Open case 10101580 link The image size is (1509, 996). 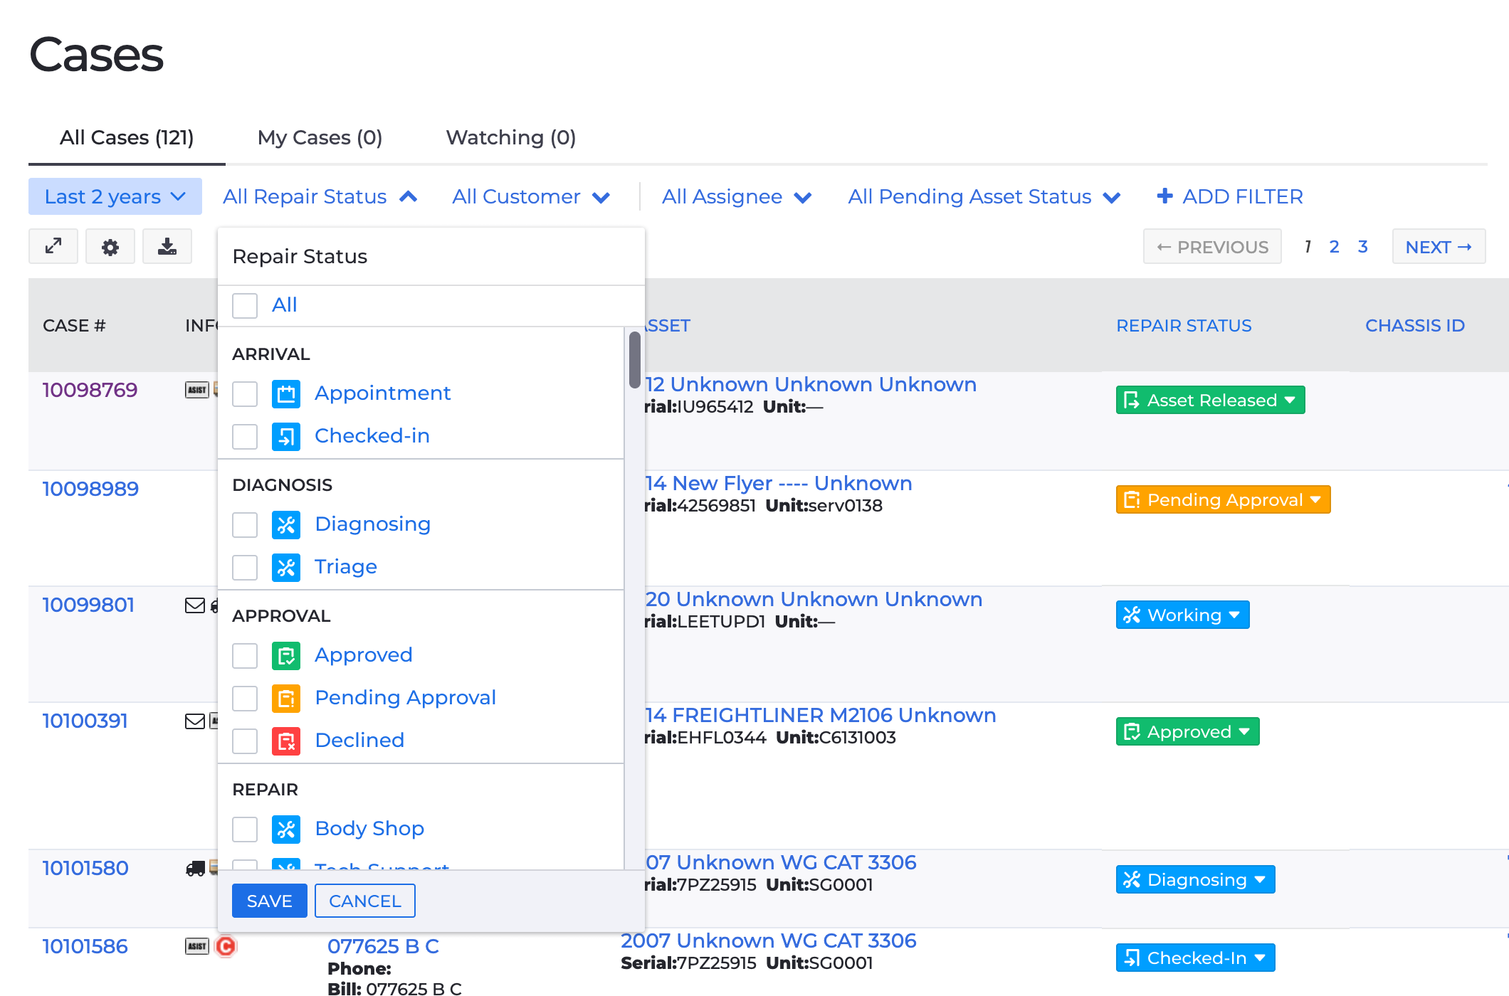[85, 868]
